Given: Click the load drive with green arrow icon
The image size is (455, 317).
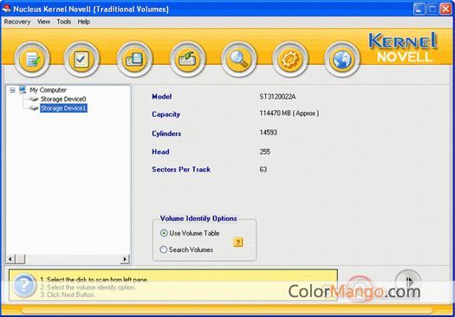Looking at the screenshot, I should (x=187, y=59).
